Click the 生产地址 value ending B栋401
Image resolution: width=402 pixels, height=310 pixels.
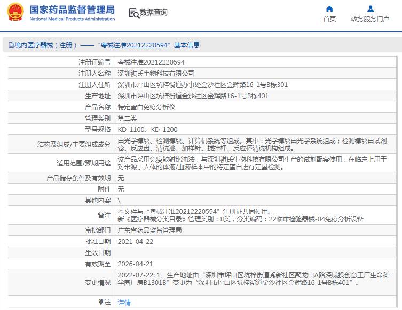pyautogui.click(x=193, y=96)
